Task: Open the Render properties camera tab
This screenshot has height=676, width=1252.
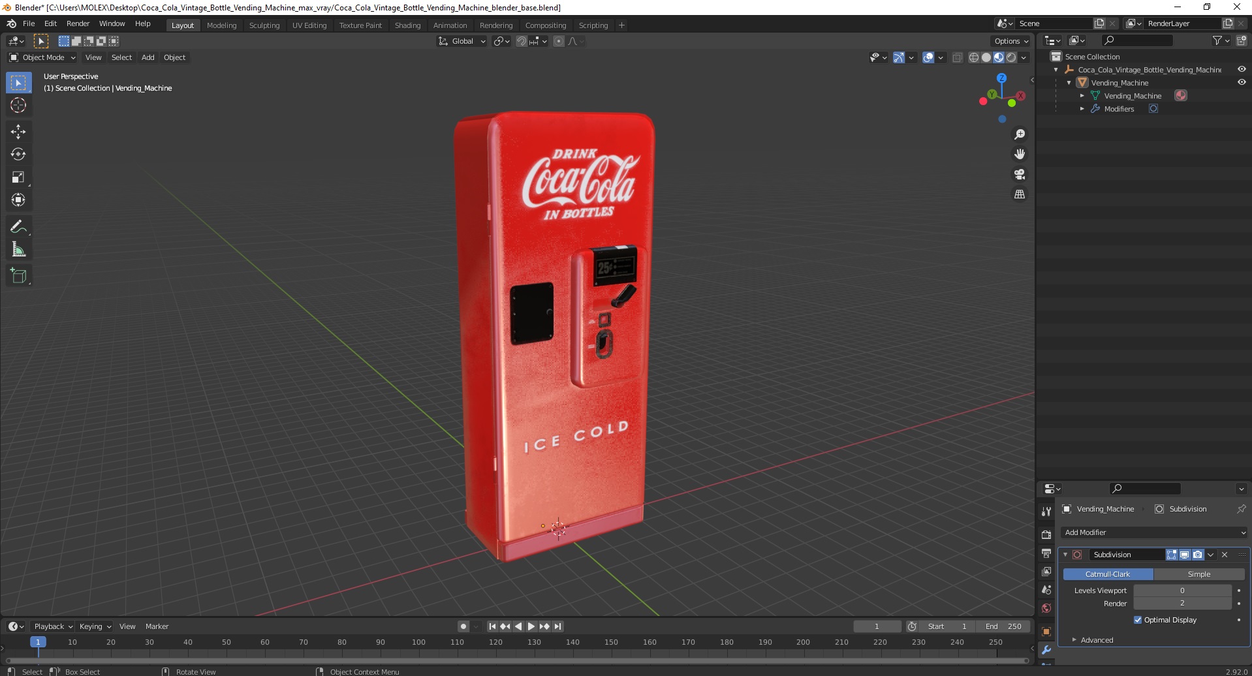Action: click(1046, 535)
